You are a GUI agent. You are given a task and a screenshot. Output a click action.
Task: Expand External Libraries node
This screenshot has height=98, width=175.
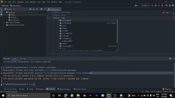pyautogui.click(x=4, y=22)
